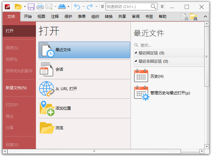Select the 添加位置 option

pyautogui.click(x=84, y=108)
